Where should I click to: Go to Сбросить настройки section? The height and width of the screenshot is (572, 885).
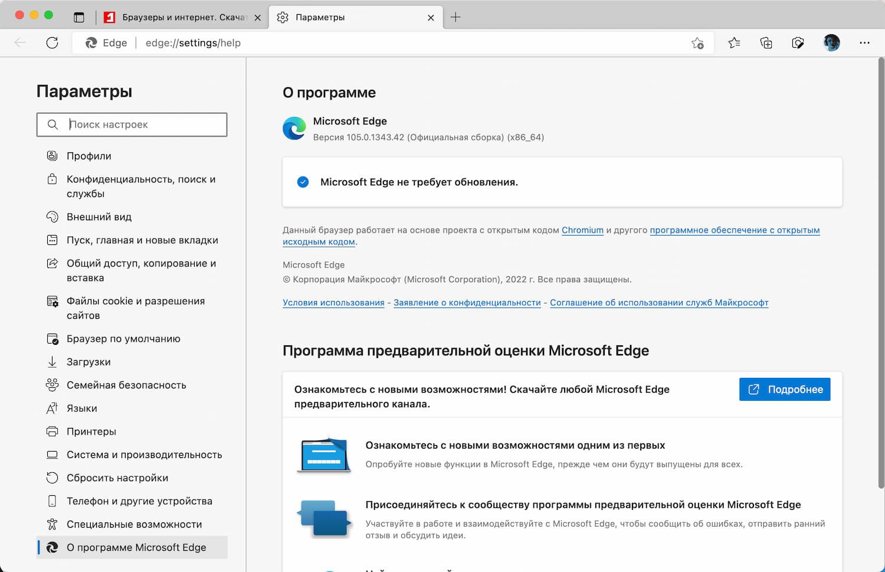point(117,478)
